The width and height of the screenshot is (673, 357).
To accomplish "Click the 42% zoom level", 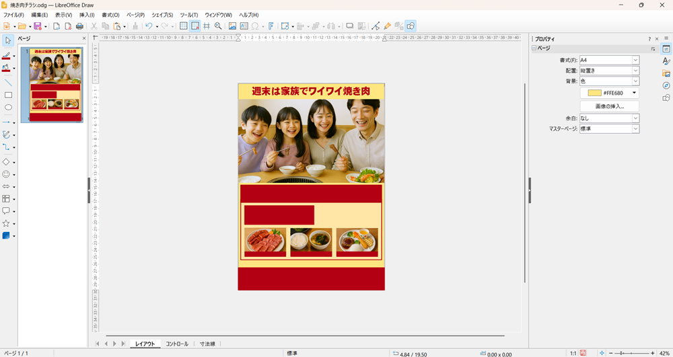I will click(664, 354).
